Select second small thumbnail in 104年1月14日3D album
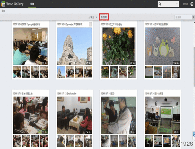Viewport: 195px width, 149px height. point(114,141)
